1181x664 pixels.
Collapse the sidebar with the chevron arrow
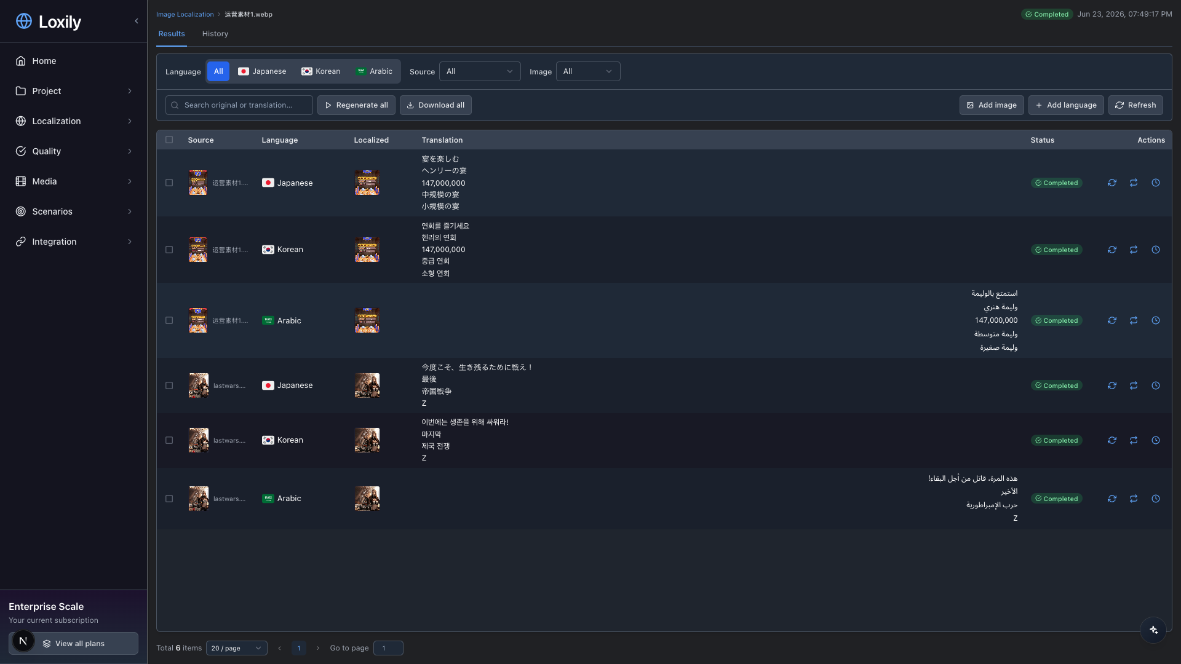(137, 21)
